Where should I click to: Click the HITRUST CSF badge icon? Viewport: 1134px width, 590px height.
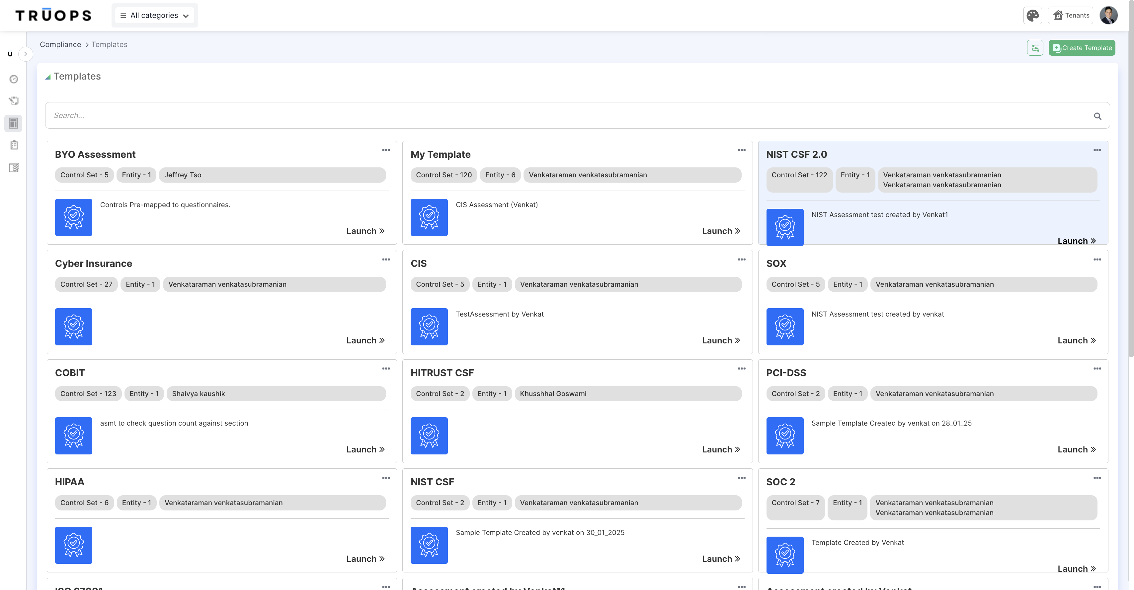429,436
